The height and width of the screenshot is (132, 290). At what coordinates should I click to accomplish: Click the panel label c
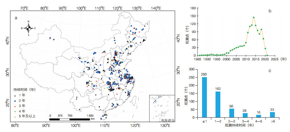(270, 71)
